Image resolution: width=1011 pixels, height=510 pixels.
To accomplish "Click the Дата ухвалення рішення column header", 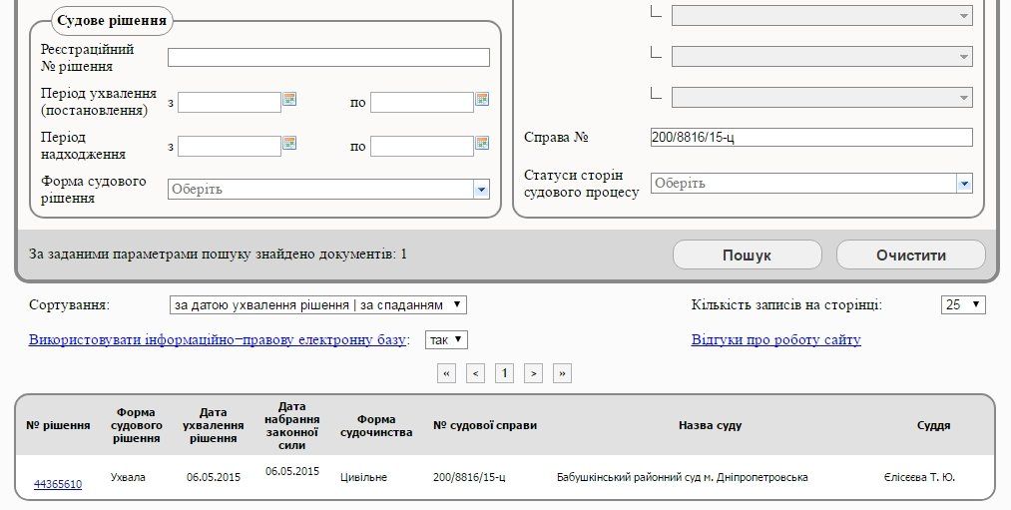I will coord(213,425).
